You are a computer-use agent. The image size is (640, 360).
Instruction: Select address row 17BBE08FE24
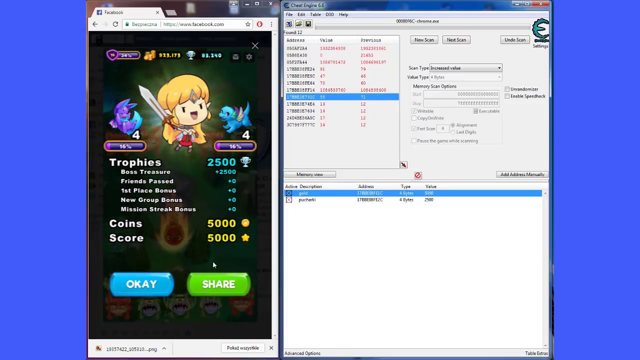tap(342, 69)
